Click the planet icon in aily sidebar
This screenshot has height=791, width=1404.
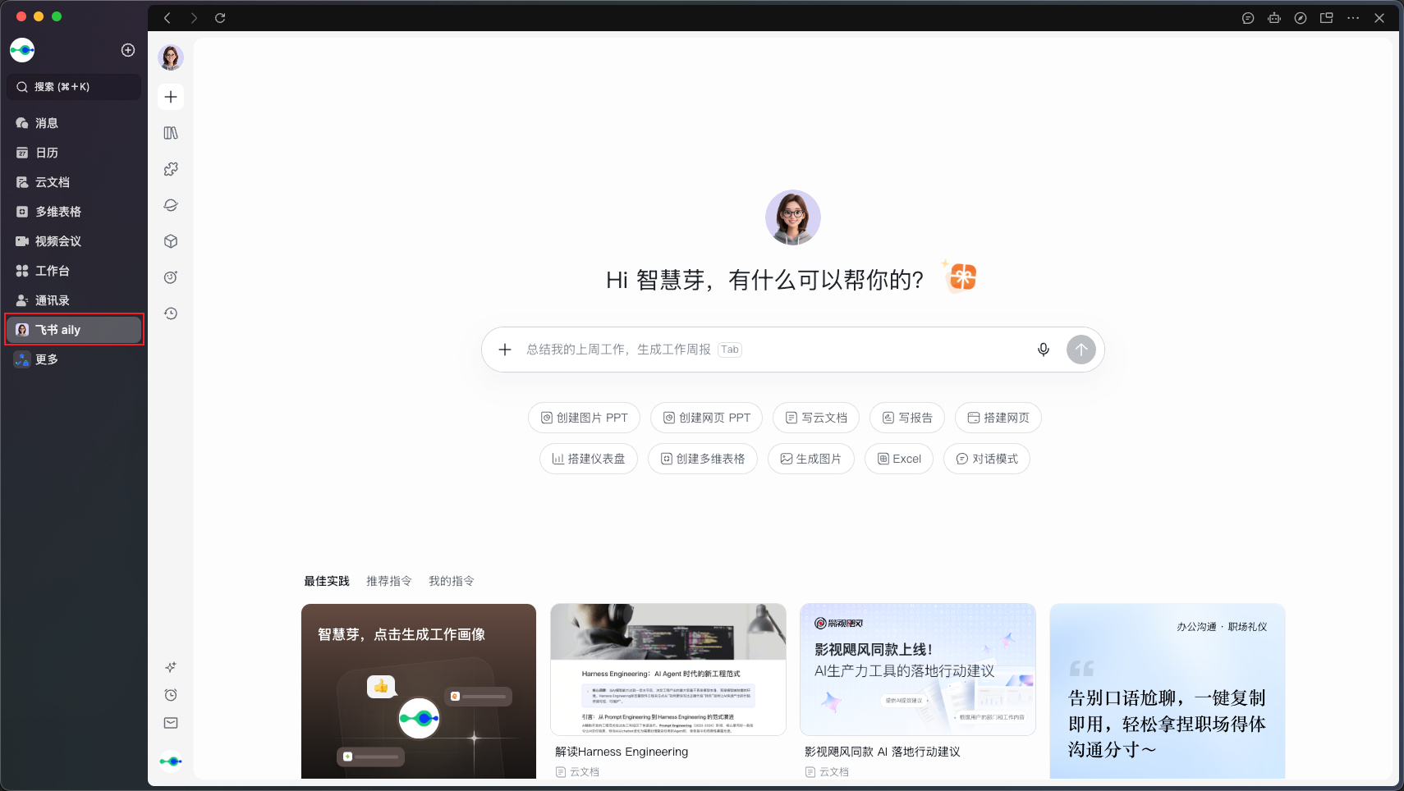(171, 205)
